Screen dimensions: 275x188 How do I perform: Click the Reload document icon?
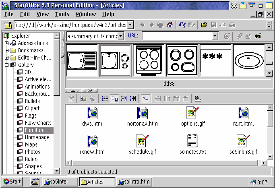(x=182, y=25)
